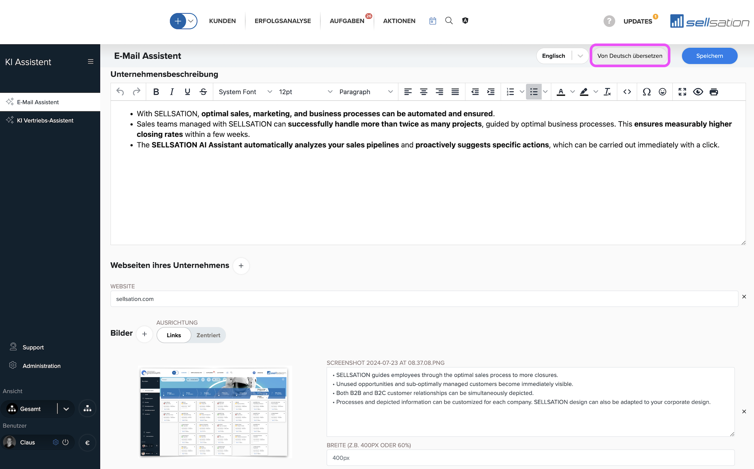Increase indent
Screen dimensions: 754x469
491,92
